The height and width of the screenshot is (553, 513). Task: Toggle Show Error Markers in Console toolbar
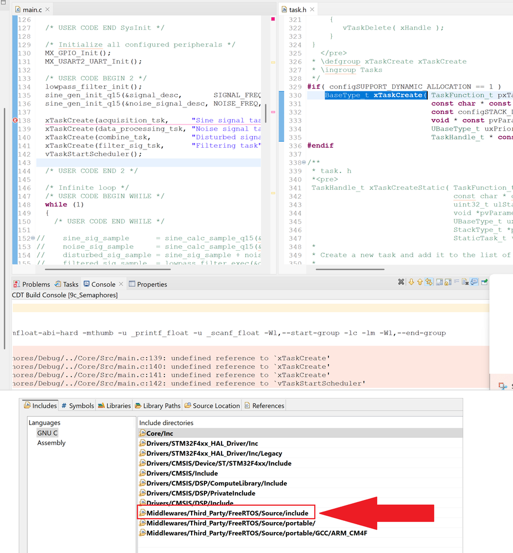point(429,282)
